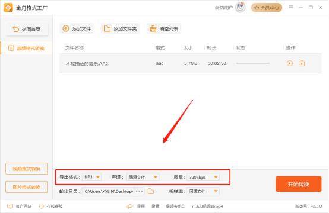Open the hamburger main menu icon

pos(291,8)
